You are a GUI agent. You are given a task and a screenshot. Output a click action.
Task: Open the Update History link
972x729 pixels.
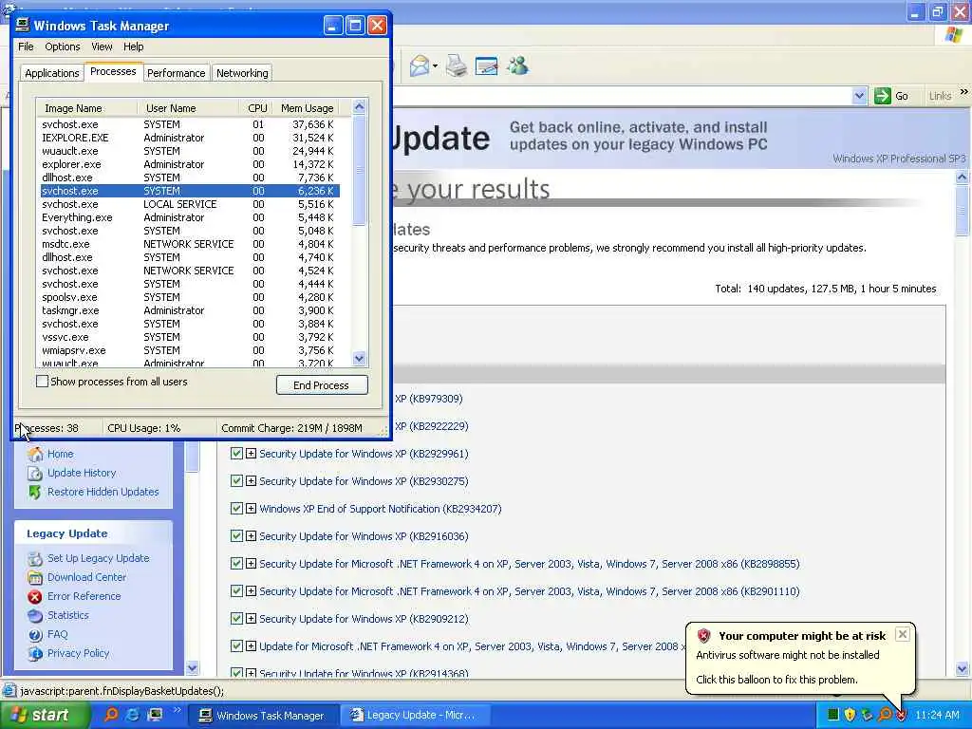[82, 473]
